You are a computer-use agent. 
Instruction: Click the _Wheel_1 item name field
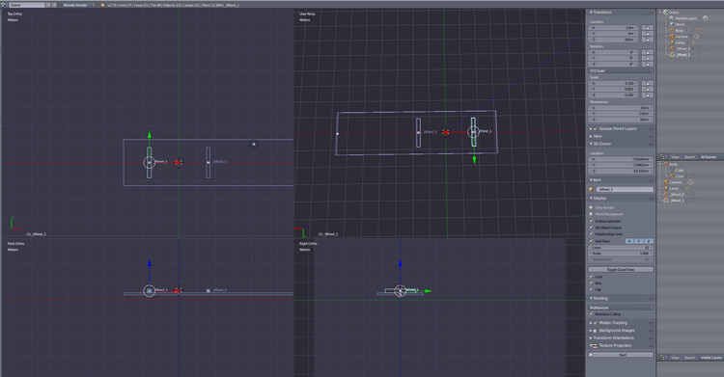[625, 189]
